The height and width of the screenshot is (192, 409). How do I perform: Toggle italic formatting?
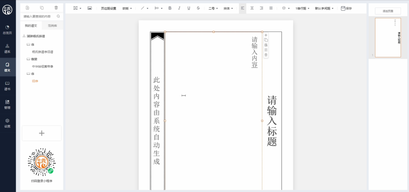(x=179, y=8)
